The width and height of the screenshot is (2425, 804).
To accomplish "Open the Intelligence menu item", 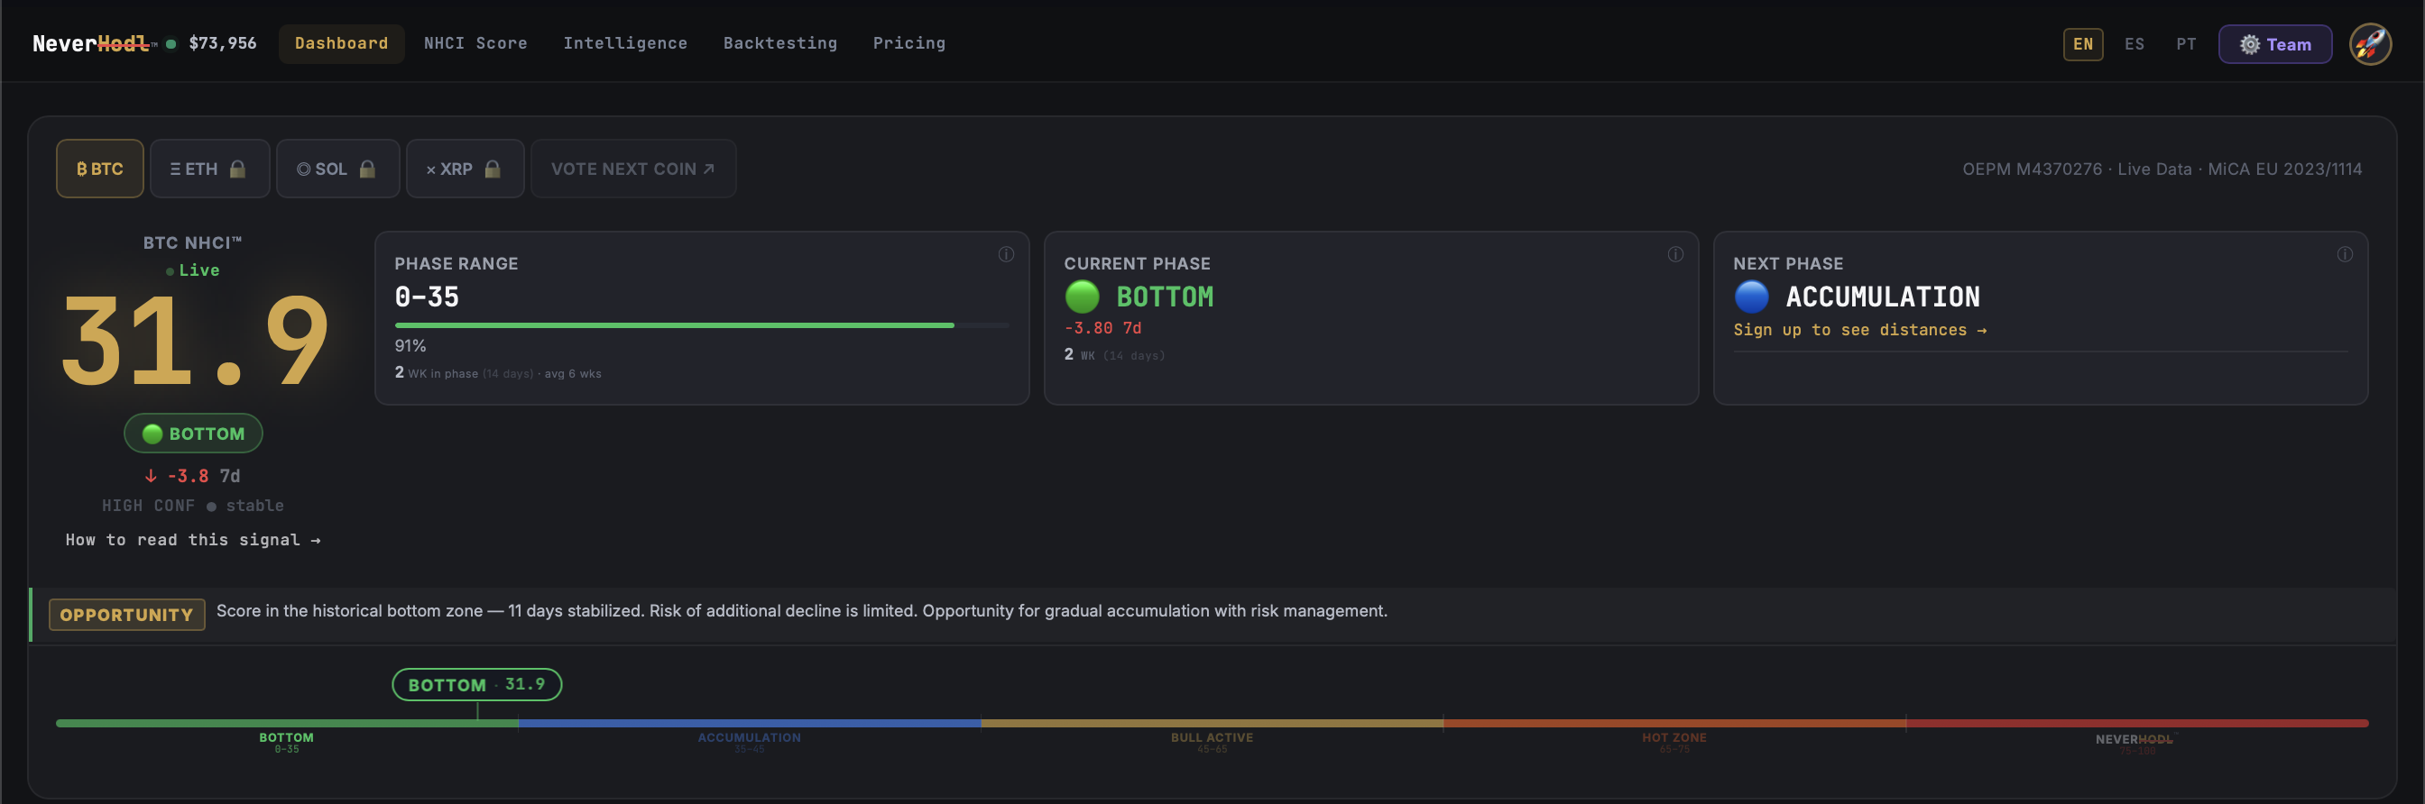I will (625, 43).
